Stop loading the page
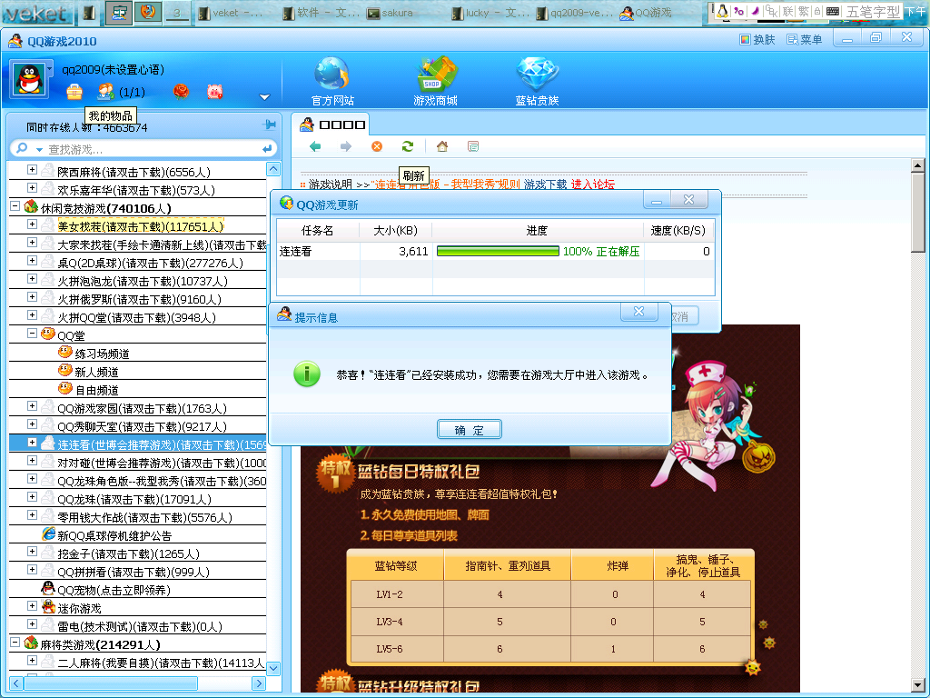 pos(377,146)
